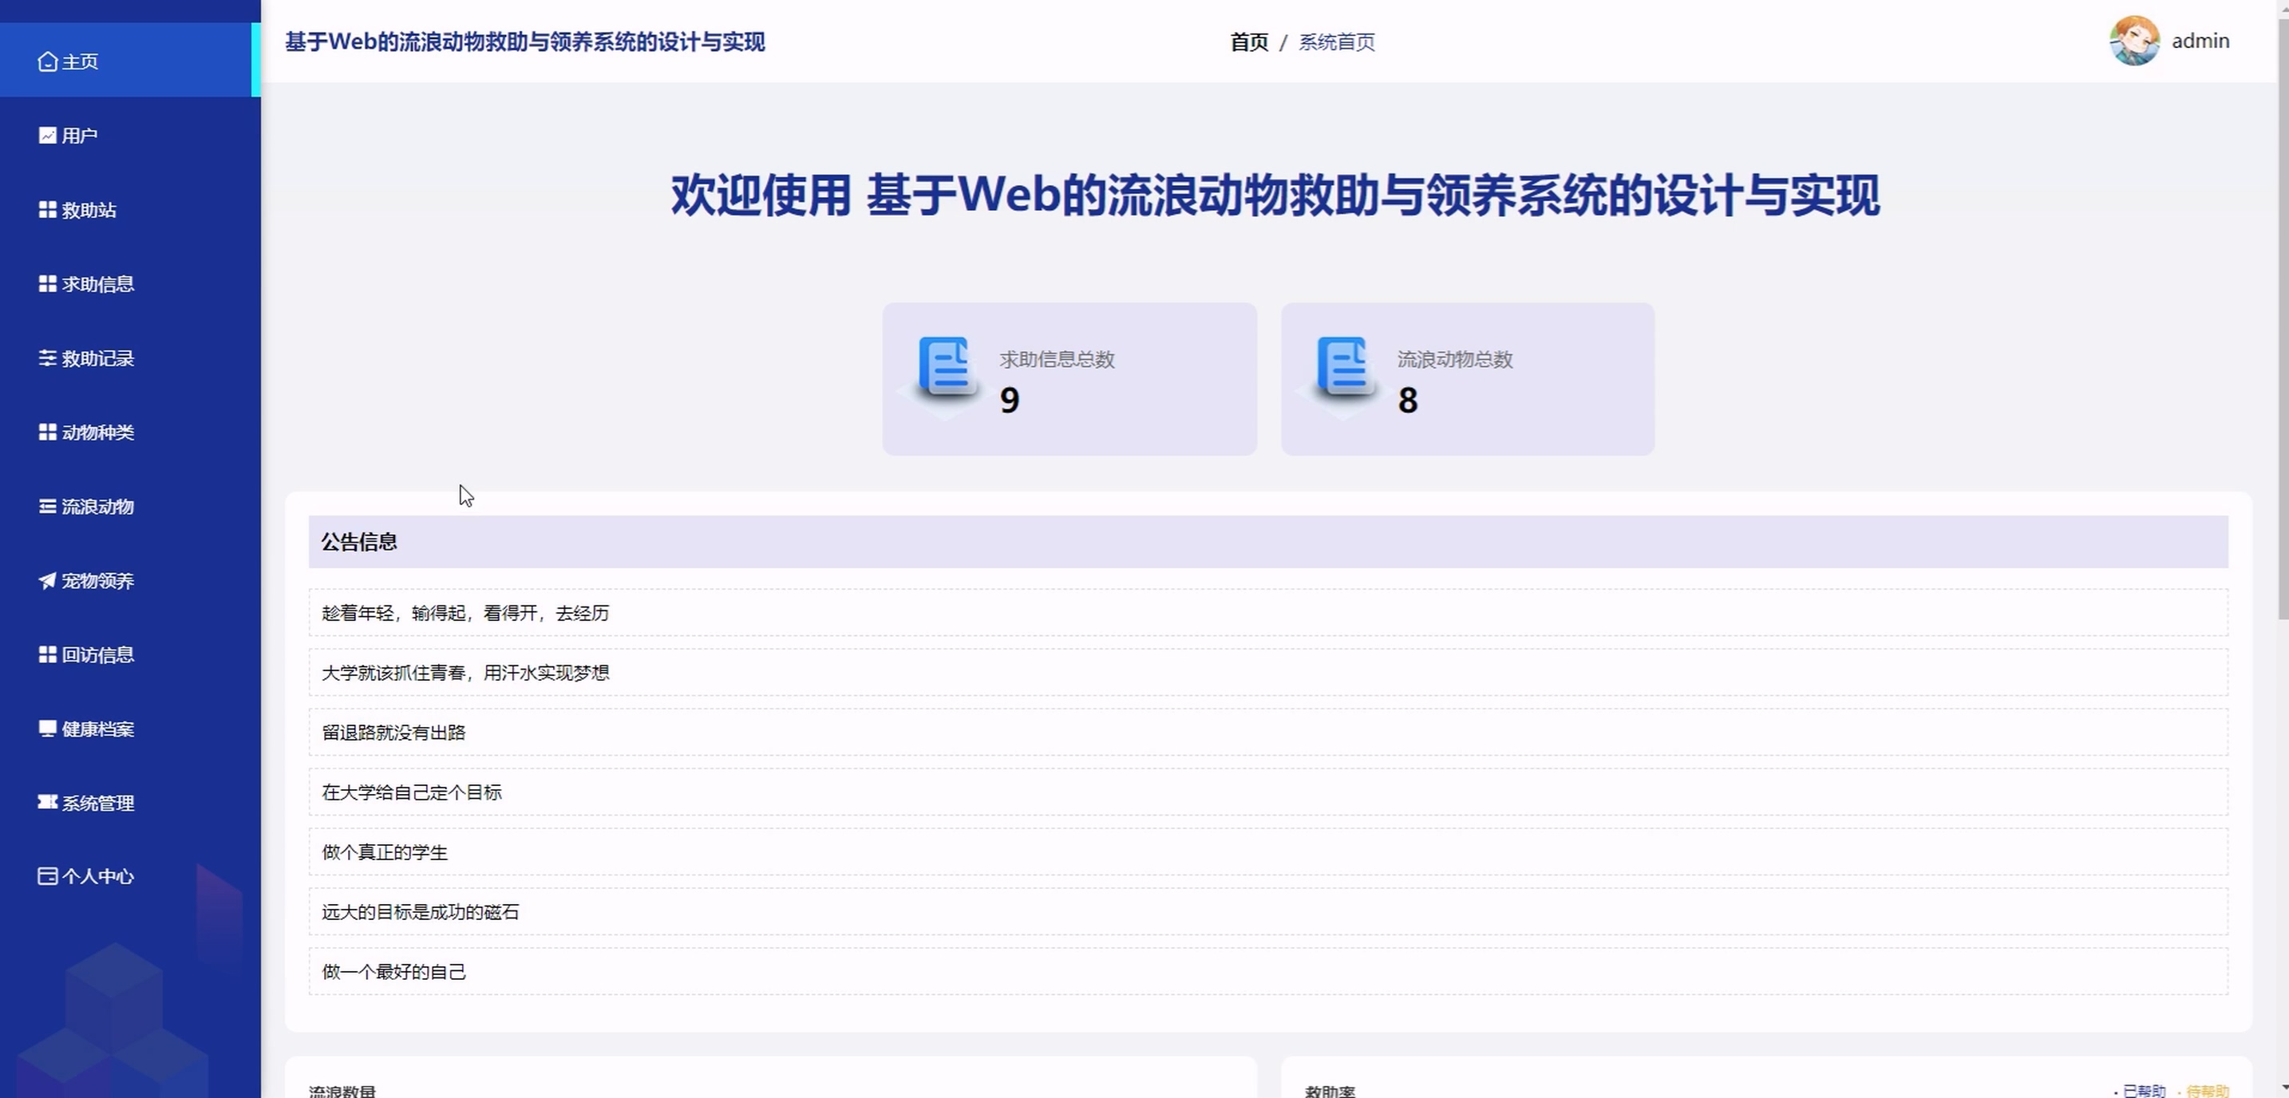Viewport: 2289px width, 1098px height.
Task: Click the 首页 breadcrumb link
Action: pos(1248,41)
